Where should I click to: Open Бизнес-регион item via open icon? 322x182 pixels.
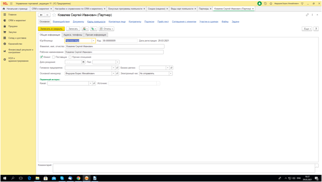pyautogui.click(x=171, y=68)
